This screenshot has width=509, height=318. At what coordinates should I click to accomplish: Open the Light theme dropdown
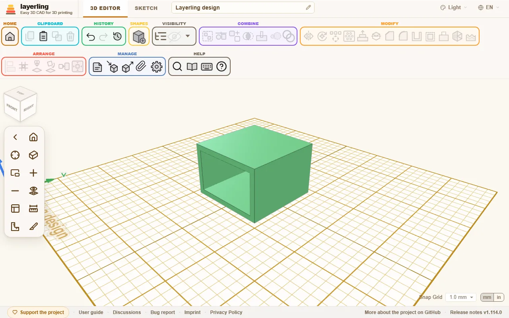[454, 8]
